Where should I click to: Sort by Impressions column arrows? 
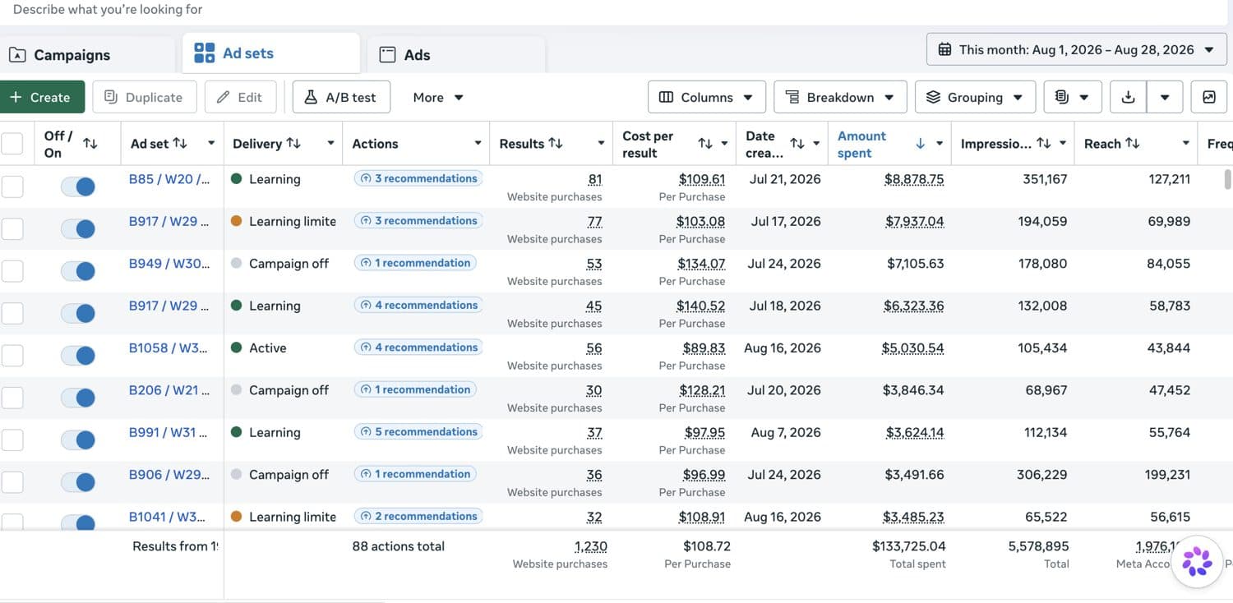(1044, 144)
